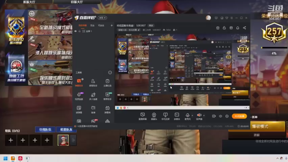Click the notification bell icon in stream header
Viewport: 288px width, 162px height.
[x=238, y=28]
